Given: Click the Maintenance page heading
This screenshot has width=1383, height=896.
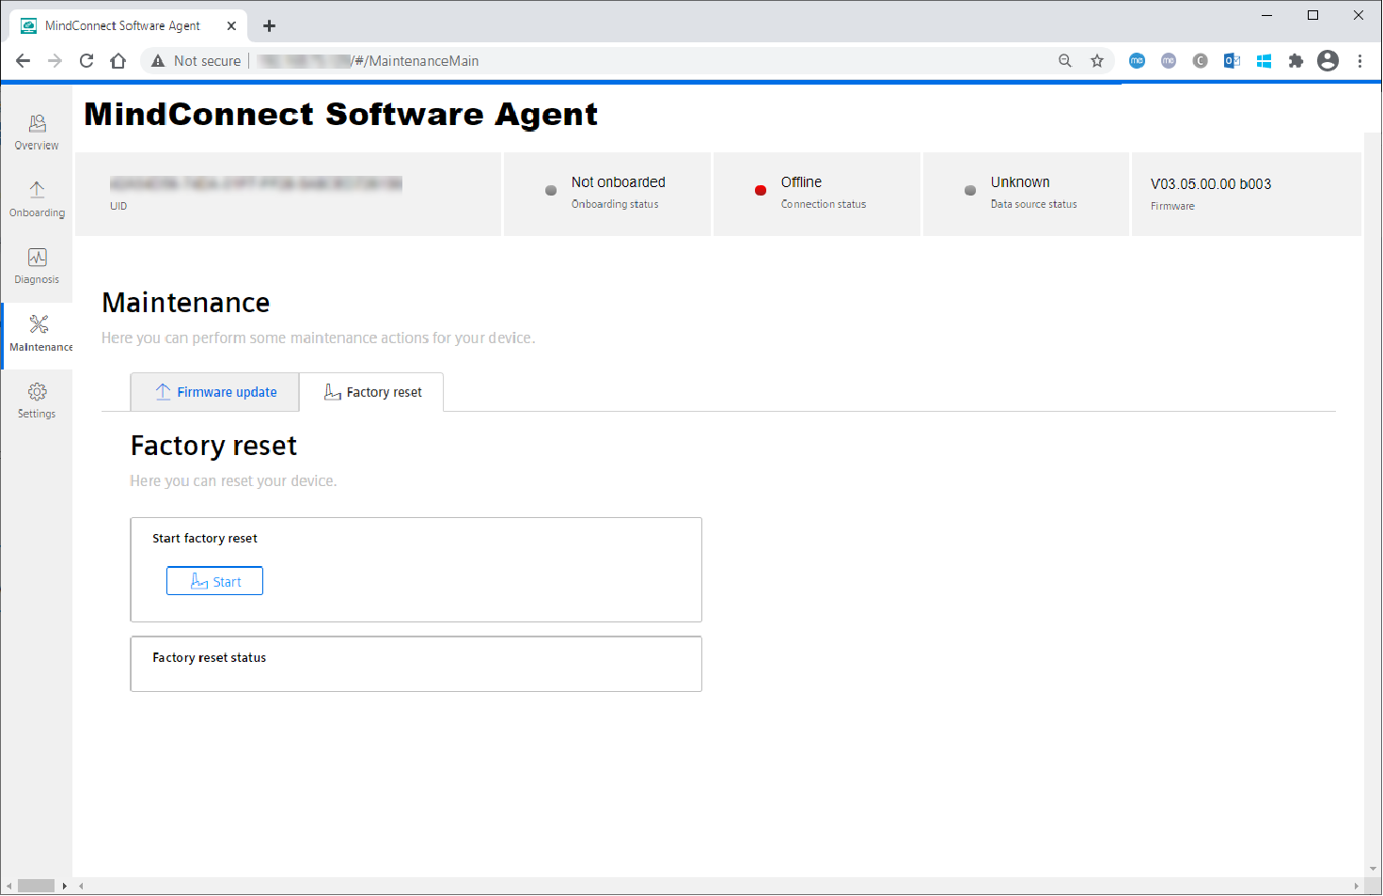Looking at the screenshot, I should coord(186,303).
